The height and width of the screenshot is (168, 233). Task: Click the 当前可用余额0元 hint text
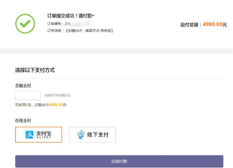point(57,95)
